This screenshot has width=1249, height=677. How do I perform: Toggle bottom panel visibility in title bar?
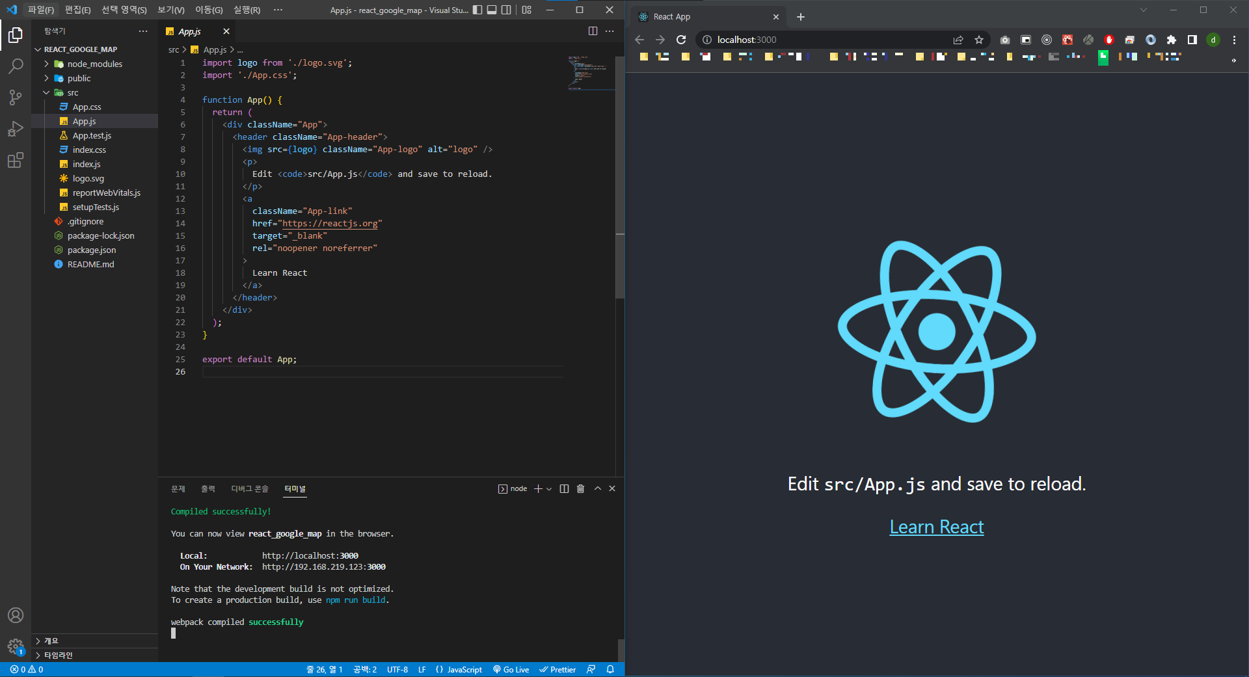(x=492, y=10)
